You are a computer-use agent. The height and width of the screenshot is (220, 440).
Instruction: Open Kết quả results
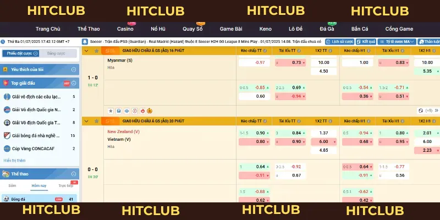[x=366, y=42]
